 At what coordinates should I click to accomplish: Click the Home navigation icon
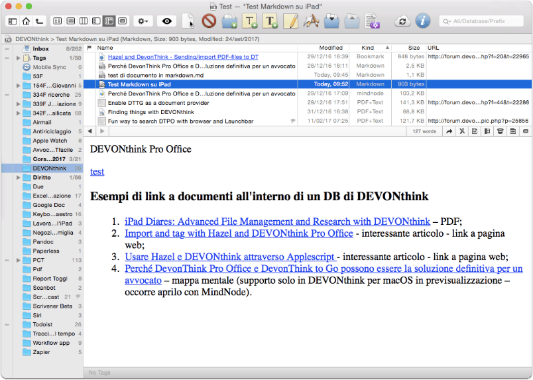[26, 21]
